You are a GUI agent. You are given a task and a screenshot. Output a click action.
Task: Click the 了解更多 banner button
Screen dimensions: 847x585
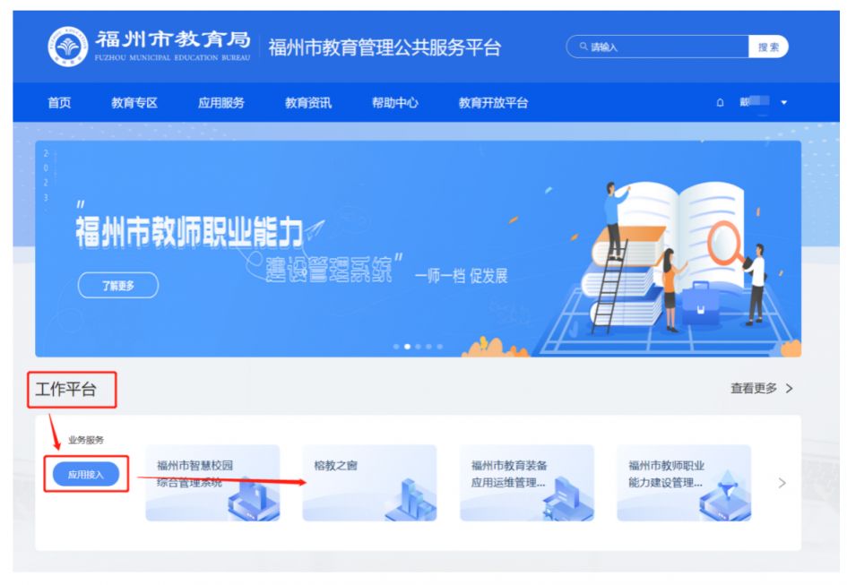(x=118, y=285)
